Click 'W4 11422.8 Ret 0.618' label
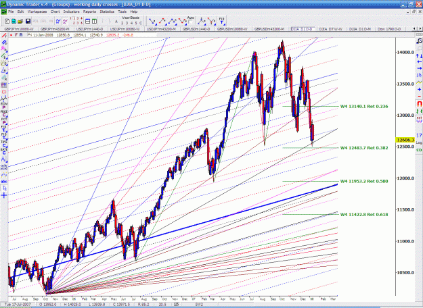This screenshot has height=308, width=423. click(x=364, y=214)
